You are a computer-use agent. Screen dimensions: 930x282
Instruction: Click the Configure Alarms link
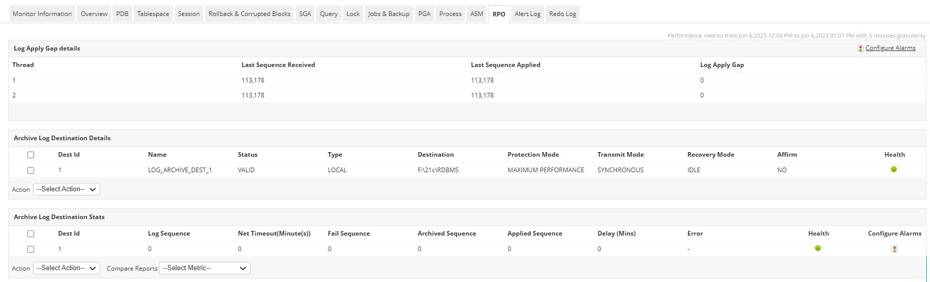[890, 48]
